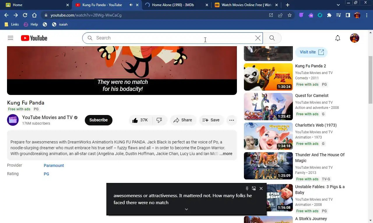Open Kung Fu Panda 2 thumbnail
The image size is (373, 223).
(x=268, y=77)
